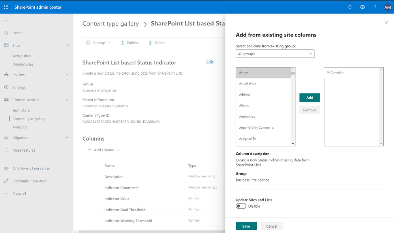This screenshot has width=394, height=233.
Task: Toggle the Update Sites and Lists switch
Action: [241, 206]
